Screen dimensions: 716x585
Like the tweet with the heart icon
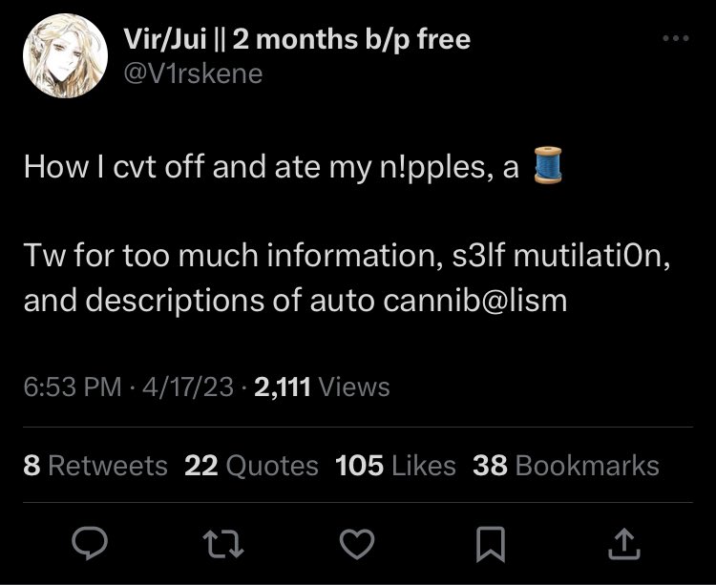coord(357,544)
